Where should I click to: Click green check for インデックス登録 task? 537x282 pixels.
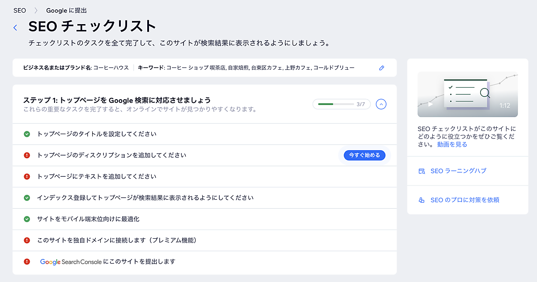27,198
